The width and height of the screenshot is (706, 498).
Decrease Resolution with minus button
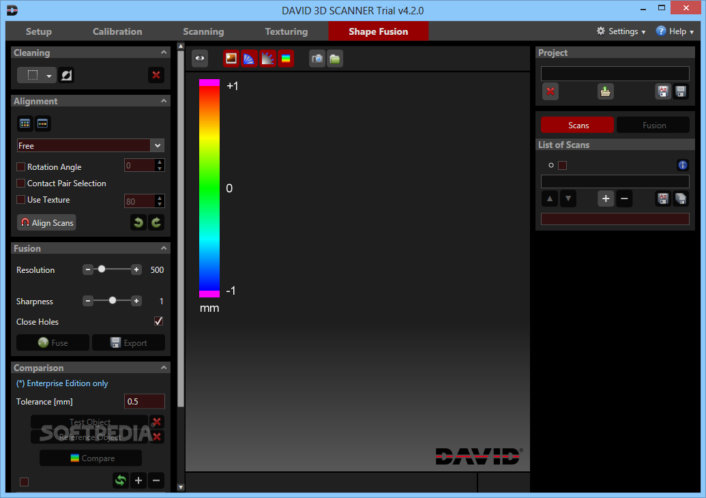88,269
